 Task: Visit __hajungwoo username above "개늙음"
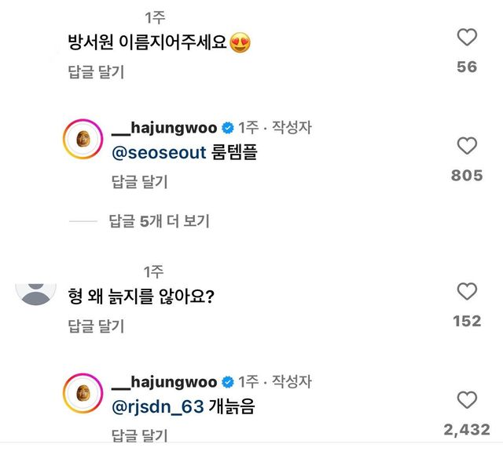point(165,382)
